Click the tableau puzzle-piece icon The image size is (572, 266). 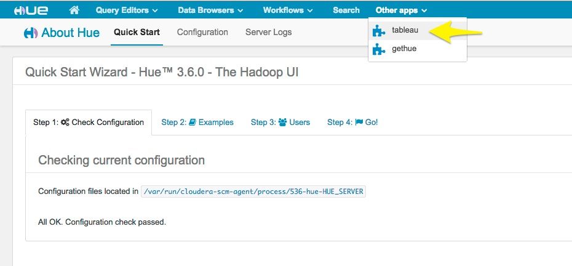pyautogui.click(x=379, y=30)
